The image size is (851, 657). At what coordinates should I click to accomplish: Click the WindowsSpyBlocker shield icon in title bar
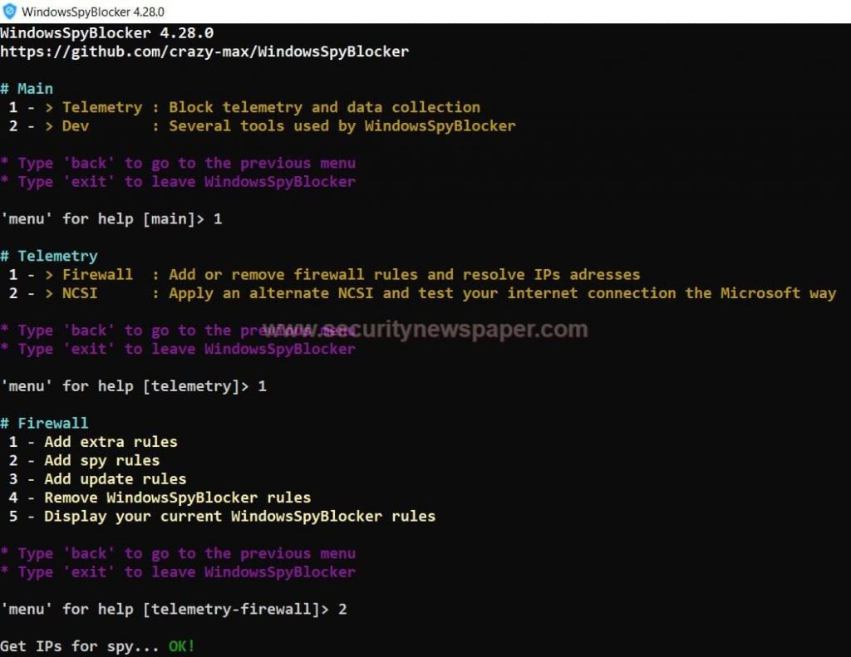pyautogui.click(x=9, y=12)
